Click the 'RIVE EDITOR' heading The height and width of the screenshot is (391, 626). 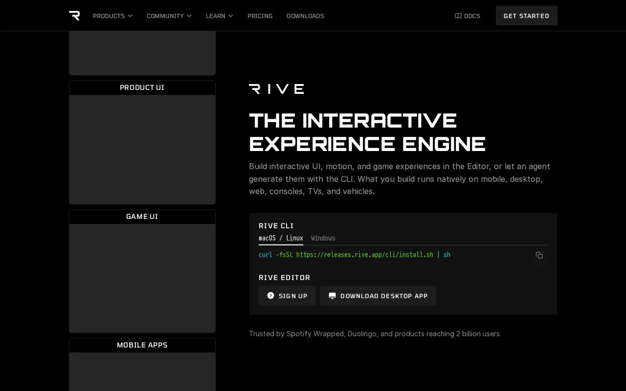point(285,278)
